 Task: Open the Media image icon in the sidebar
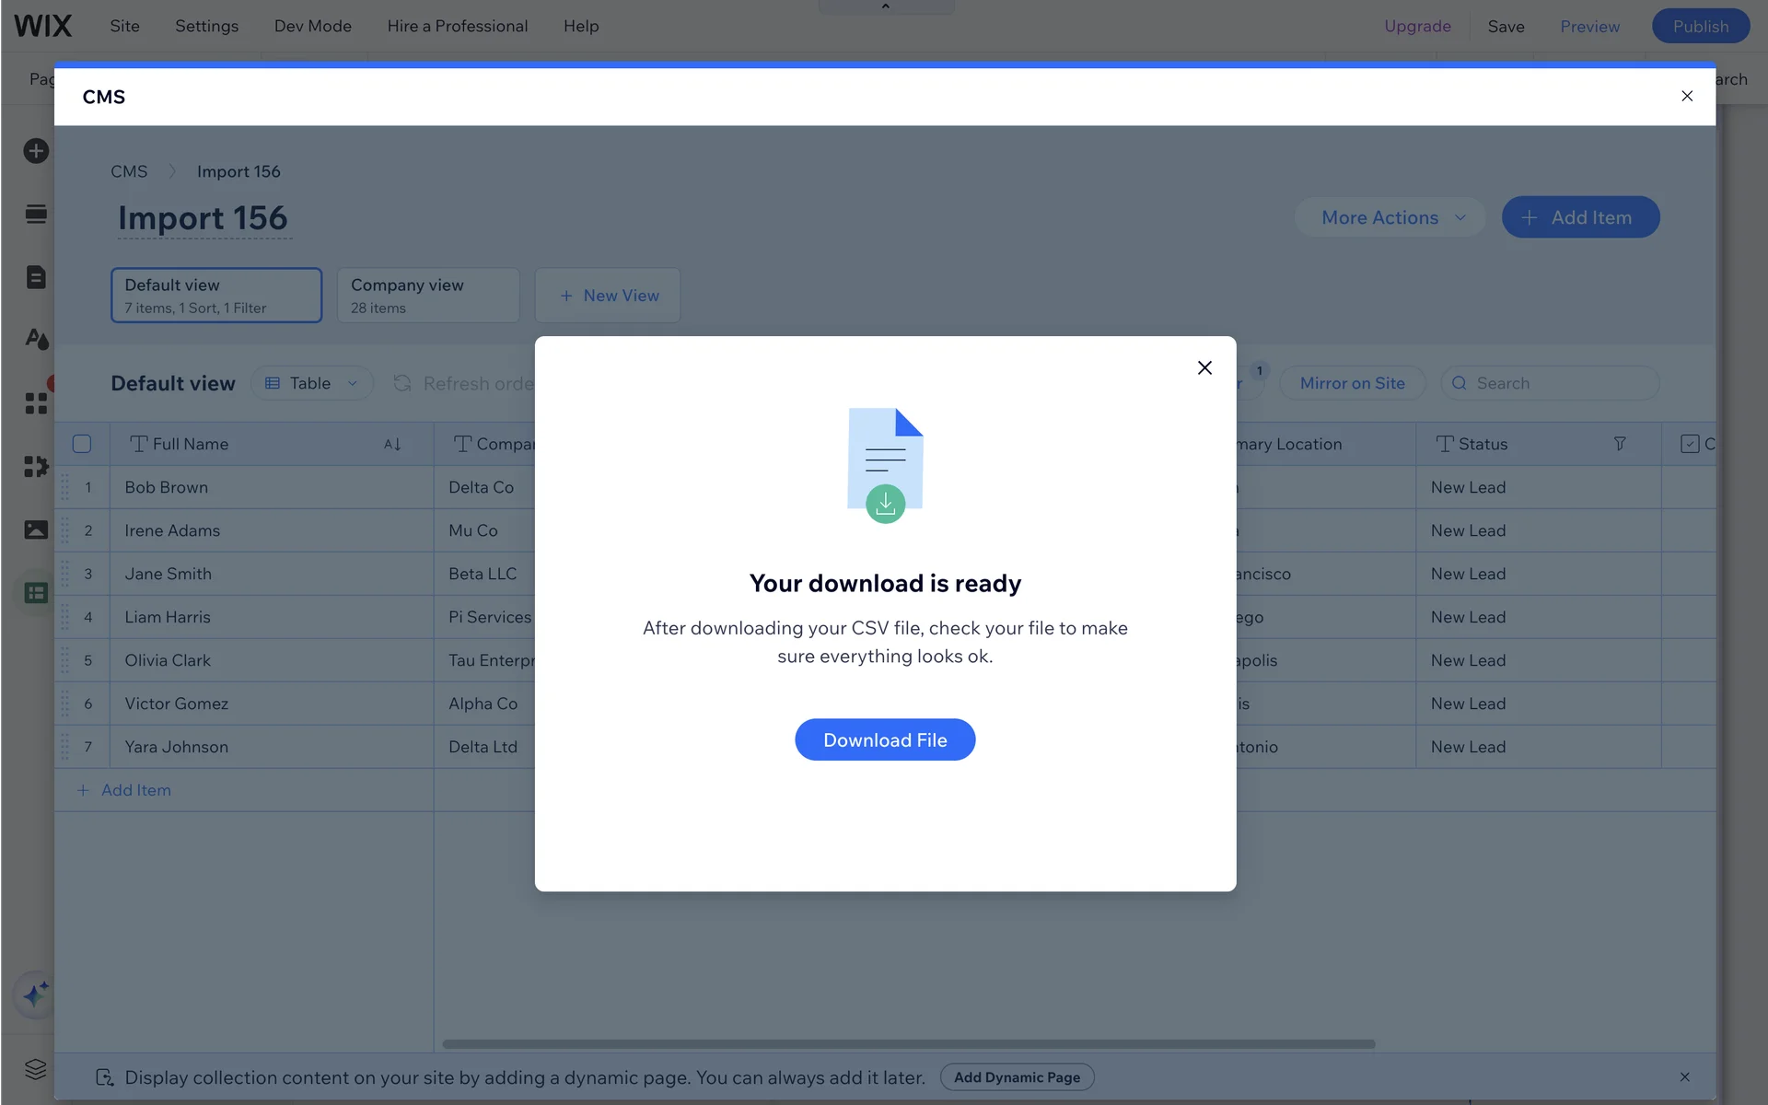coord(36,529)
